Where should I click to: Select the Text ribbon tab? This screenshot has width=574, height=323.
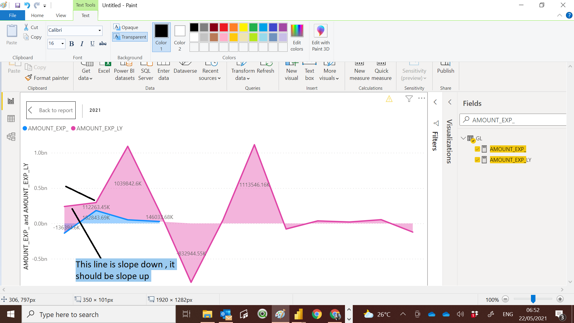[86, 15]
